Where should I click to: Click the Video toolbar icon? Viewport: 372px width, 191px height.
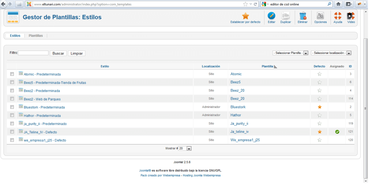coord(351,16)
